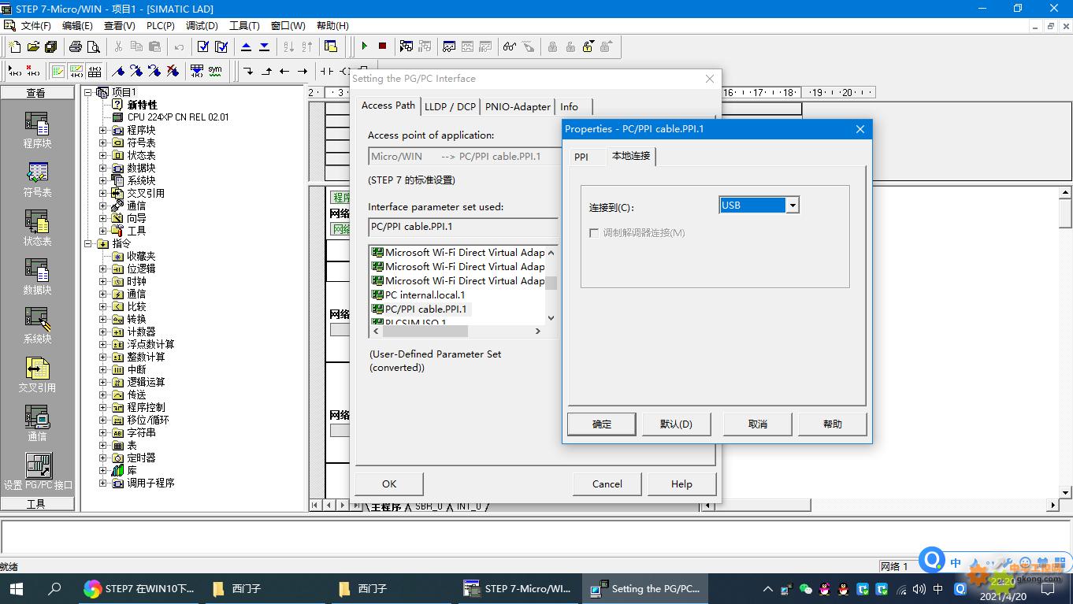Collapse the 项目1 root node
The height and width of the screenshot is (604, 1073).
coord(89,92)
